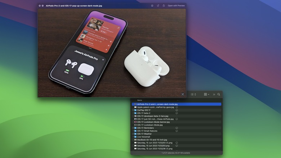This screenshot has height=158, width=281.
Task: Click the Markup icon in Quick Look toolbar
Action: coord(152,6)
